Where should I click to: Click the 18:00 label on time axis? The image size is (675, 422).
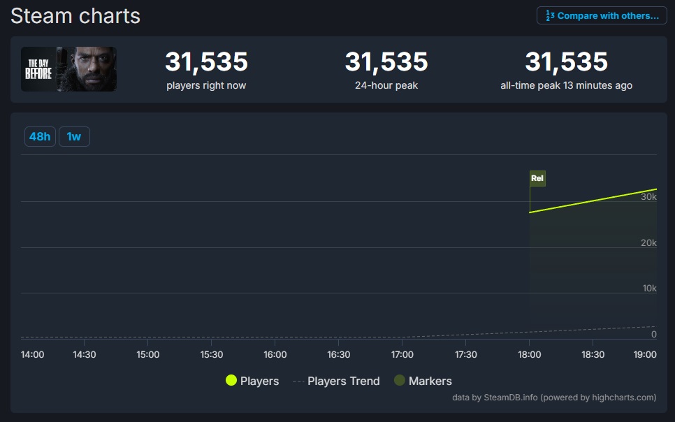tap(530, 354)
